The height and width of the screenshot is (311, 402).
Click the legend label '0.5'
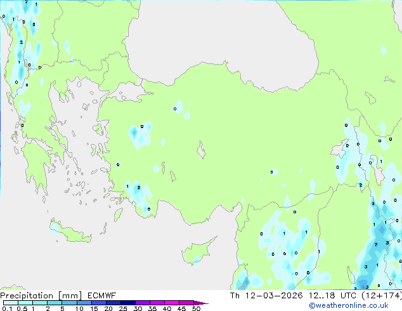click(x=22, y=308)
